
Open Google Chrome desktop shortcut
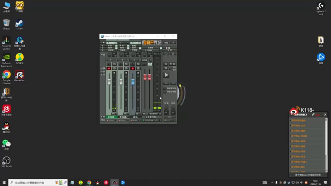6,77
